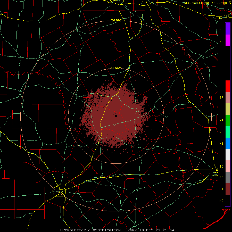232x232 pixels.
Task: Click the DS white legend swatch
Action: tap(228, 155)
